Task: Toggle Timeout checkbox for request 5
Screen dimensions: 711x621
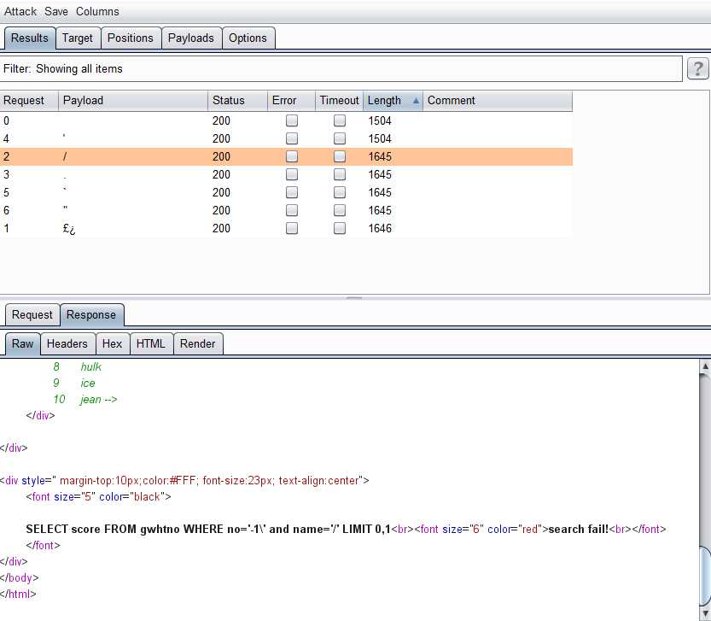Action: [x=339, y=192]
